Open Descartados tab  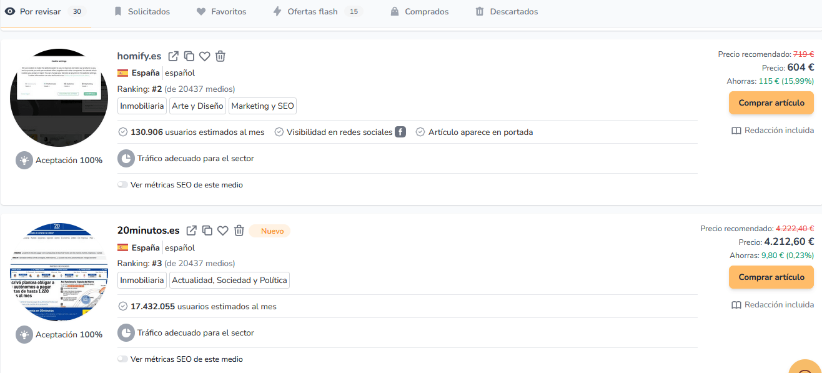[x=506, y=11]
